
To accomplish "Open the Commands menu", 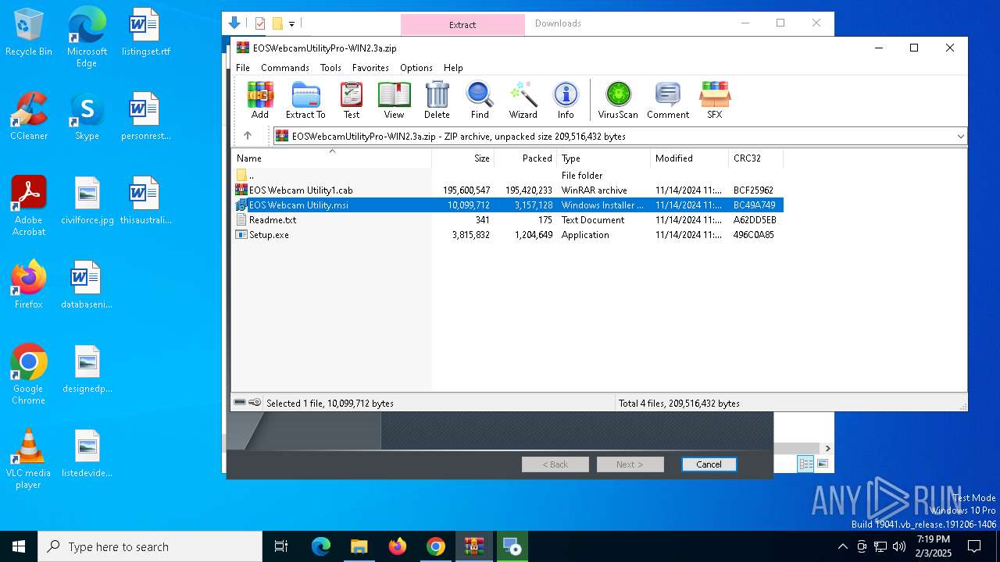I will tap(285, 68).
